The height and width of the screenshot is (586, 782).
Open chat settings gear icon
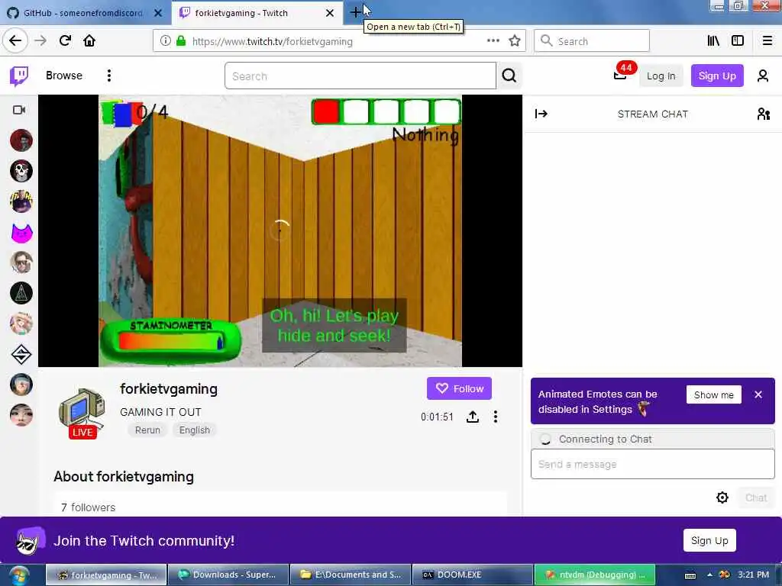722,497
